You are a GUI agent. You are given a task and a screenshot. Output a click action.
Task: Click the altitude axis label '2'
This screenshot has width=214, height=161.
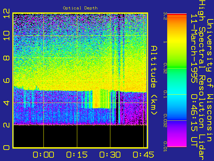pyautogui.click(x=6, y=125)
